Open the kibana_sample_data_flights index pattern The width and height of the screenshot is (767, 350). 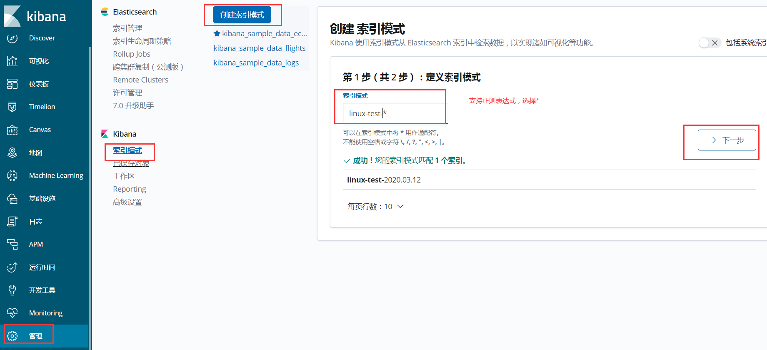tap(260, 48)
